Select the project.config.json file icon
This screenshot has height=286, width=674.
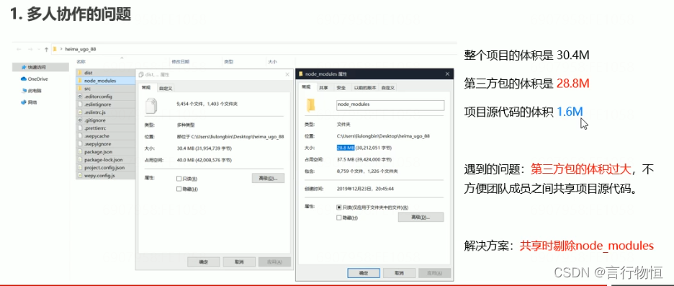(x=80, y=168)
